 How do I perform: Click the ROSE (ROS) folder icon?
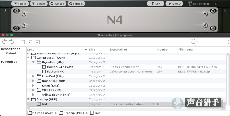[x=39, y=85]
